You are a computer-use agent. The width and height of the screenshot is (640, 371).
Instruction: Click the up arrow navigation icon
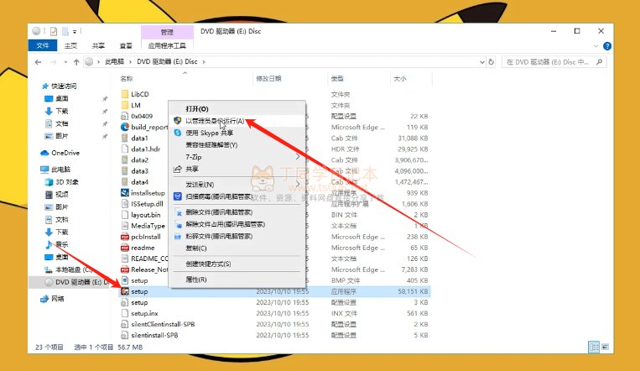coord(76,61)
